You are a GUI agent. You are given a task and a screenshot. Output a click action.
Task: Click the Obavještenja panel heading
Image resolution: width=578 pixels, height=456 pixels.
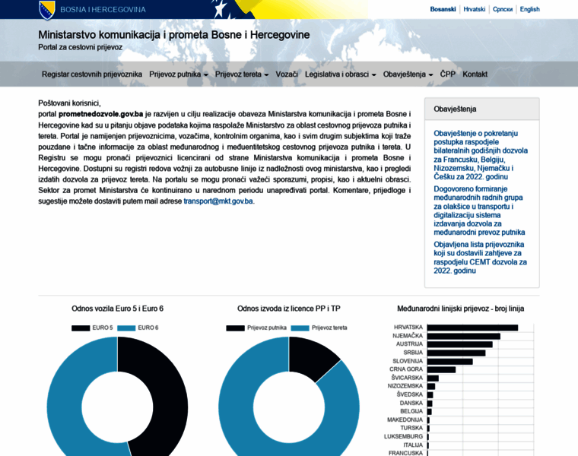point(455,109)
